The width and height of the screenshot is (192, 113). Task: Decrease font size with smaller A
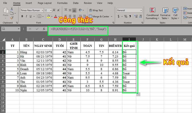point(59,10)
